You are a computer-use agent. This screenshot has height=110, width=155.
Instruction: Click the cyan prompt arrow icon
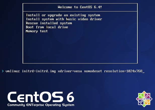pyautogui.click(x=3, y=71)
